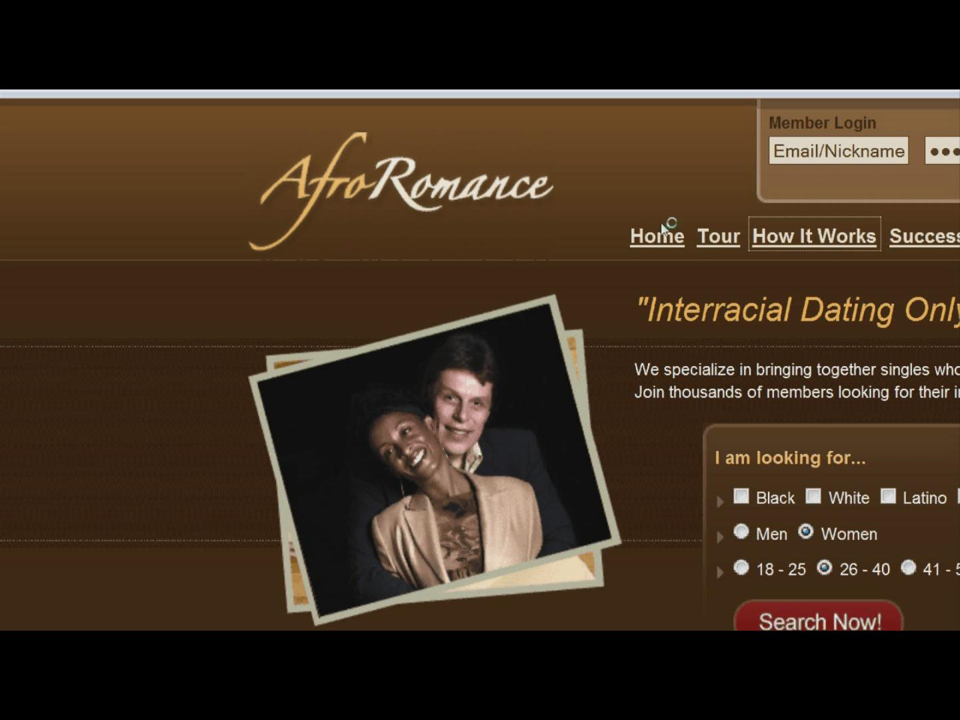Click the couple photo thumbnail
This screenshot has width=960, height=720.
pos(435,460)
